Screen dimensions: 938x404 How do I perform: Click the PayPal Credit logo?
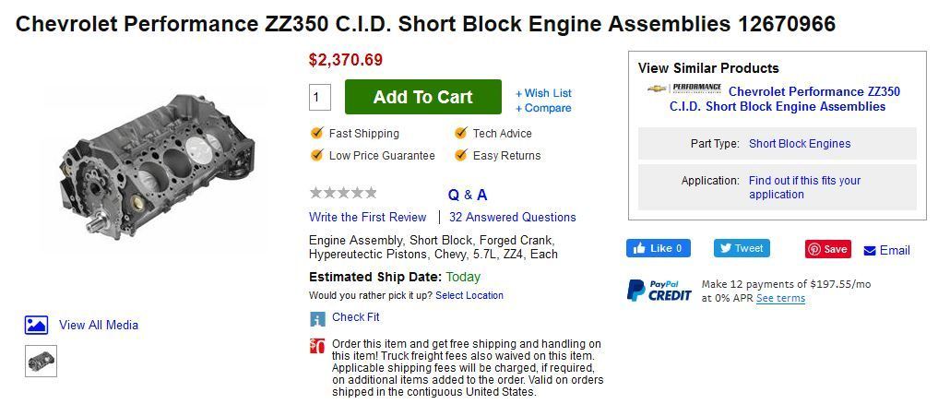(x=659, y=290)
